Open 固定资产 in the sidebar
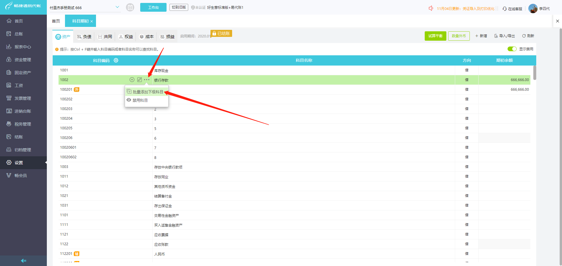 click(23, 73)
